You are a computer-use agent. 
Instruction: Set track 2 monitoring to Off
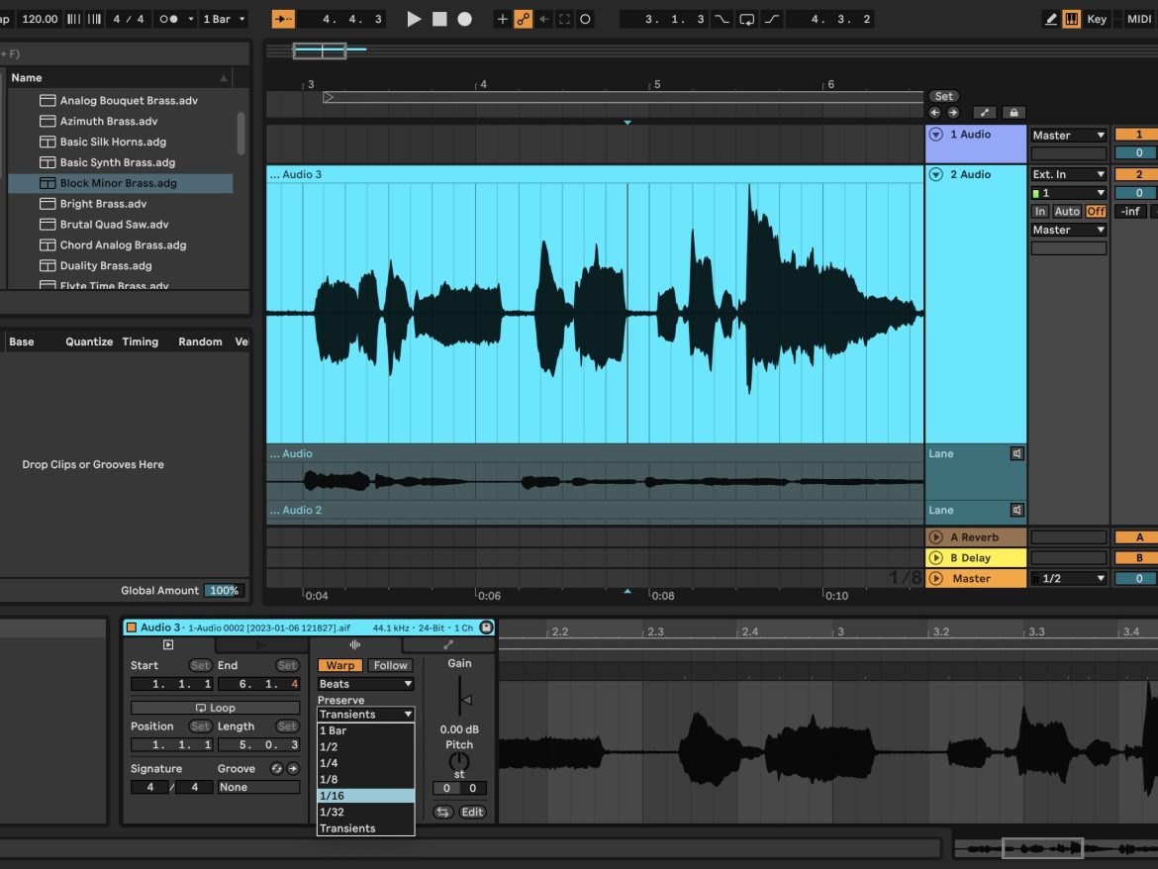coord(1096,211)
